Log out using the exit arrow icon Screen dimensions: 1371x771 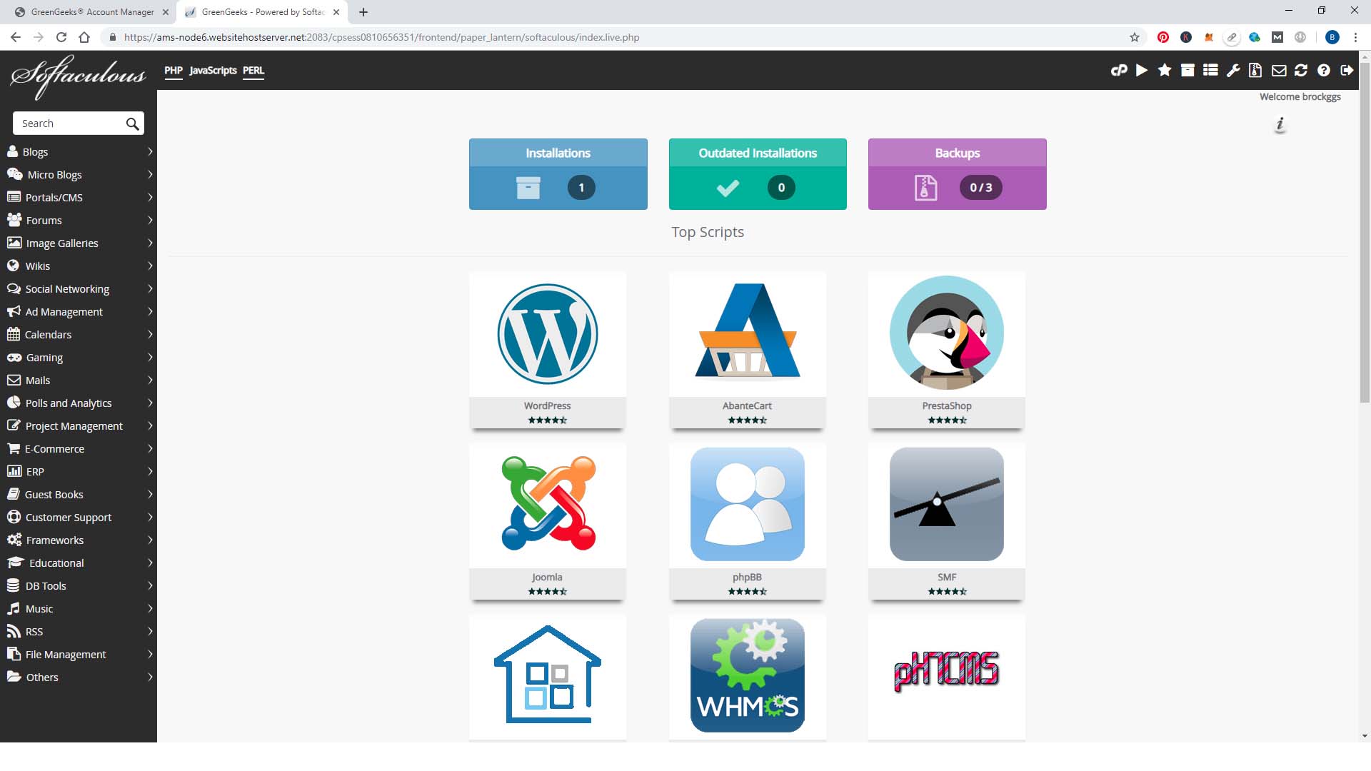[1347, 70]
